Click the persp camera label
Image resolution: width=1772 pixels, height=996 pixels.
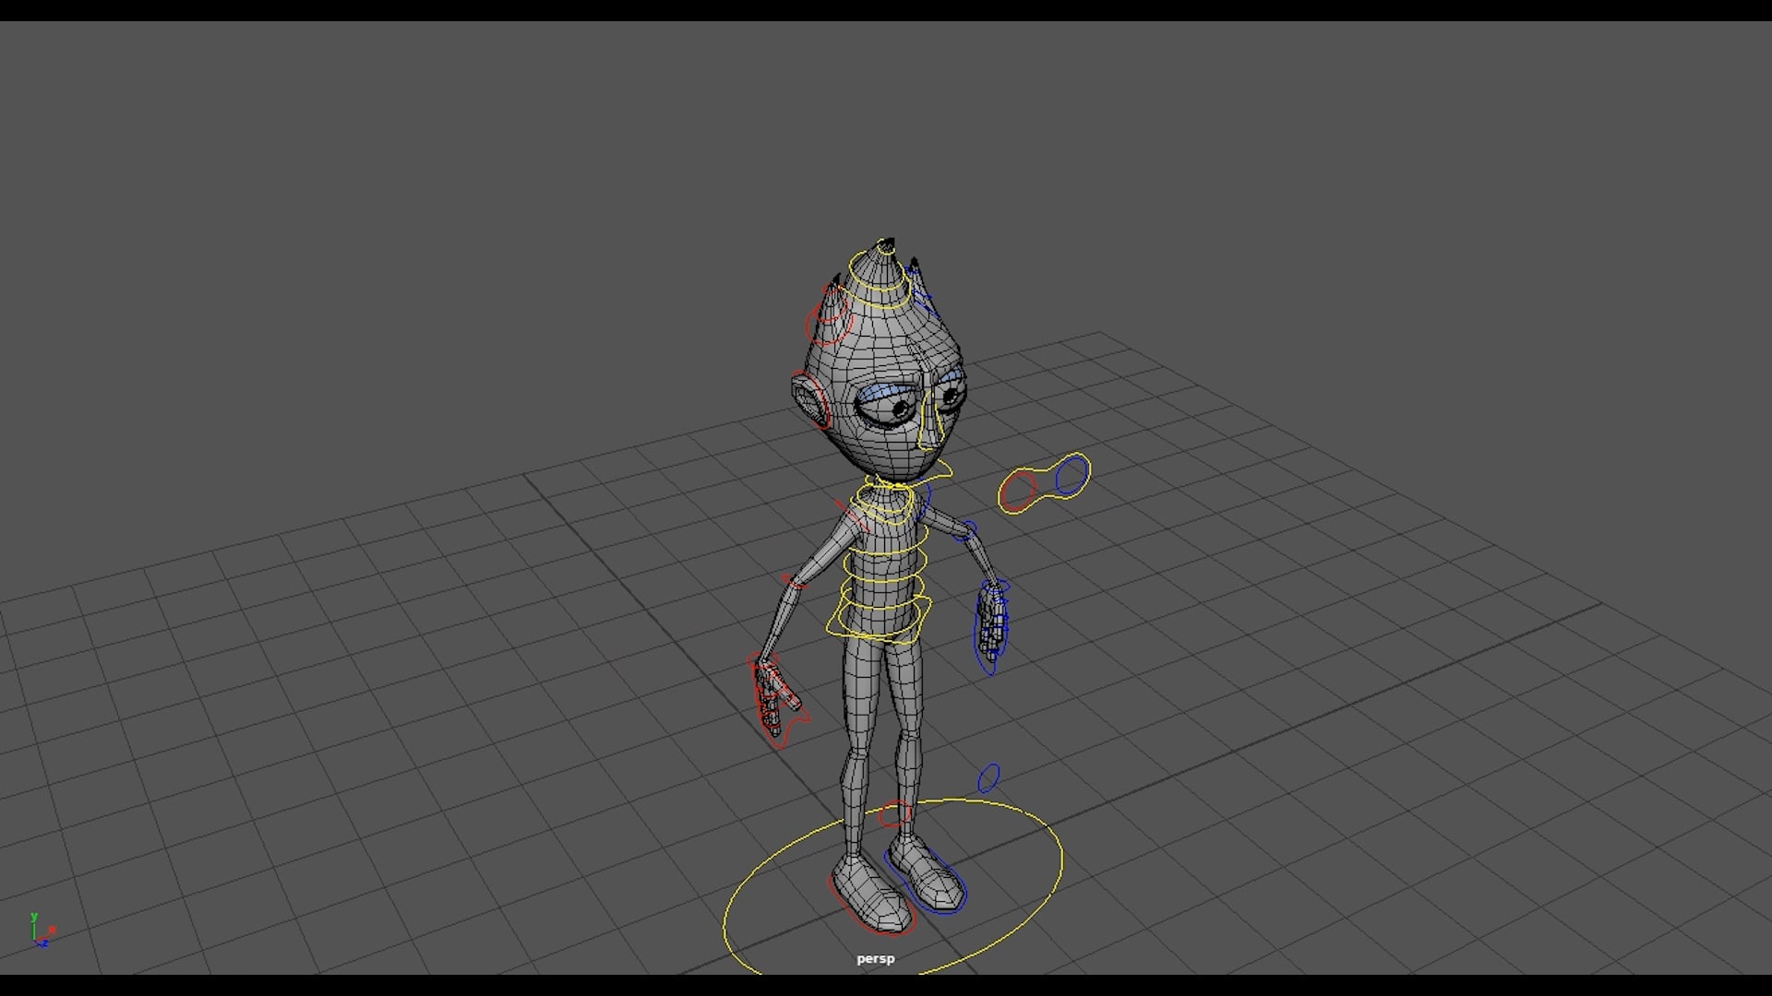coord(875,958)
